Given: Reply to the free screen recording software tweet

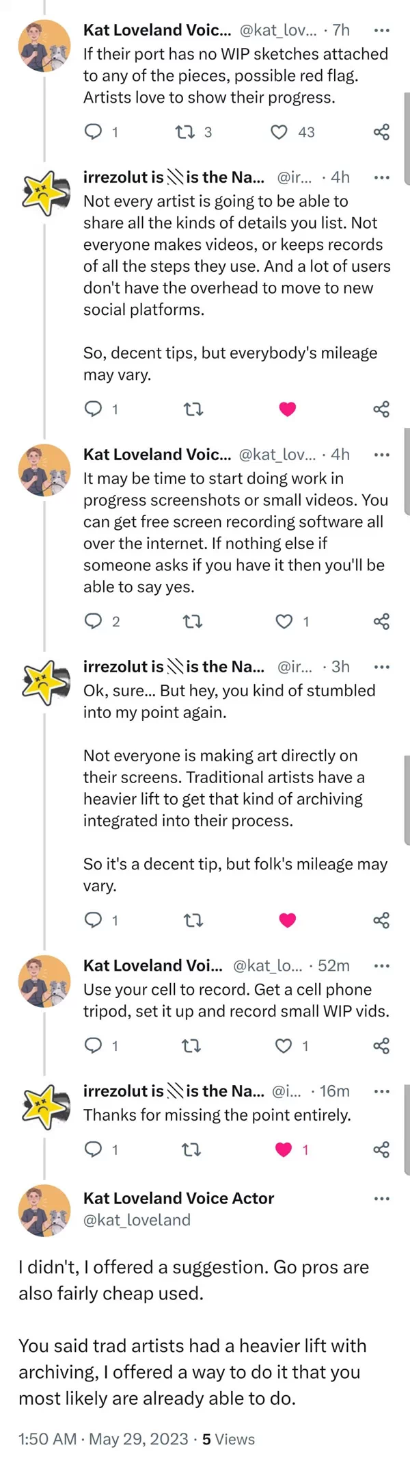Looking at the screenshot, I should [93, 622].
